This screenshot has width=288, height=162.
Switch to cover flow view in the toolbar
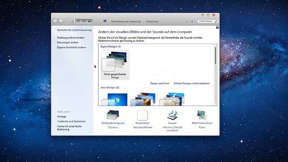pyautogui.click(x=90, y=21)
